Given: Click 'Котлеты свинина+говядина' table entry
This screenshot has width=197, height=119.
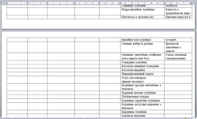Looking at the screenshot, I should (140, 66).
